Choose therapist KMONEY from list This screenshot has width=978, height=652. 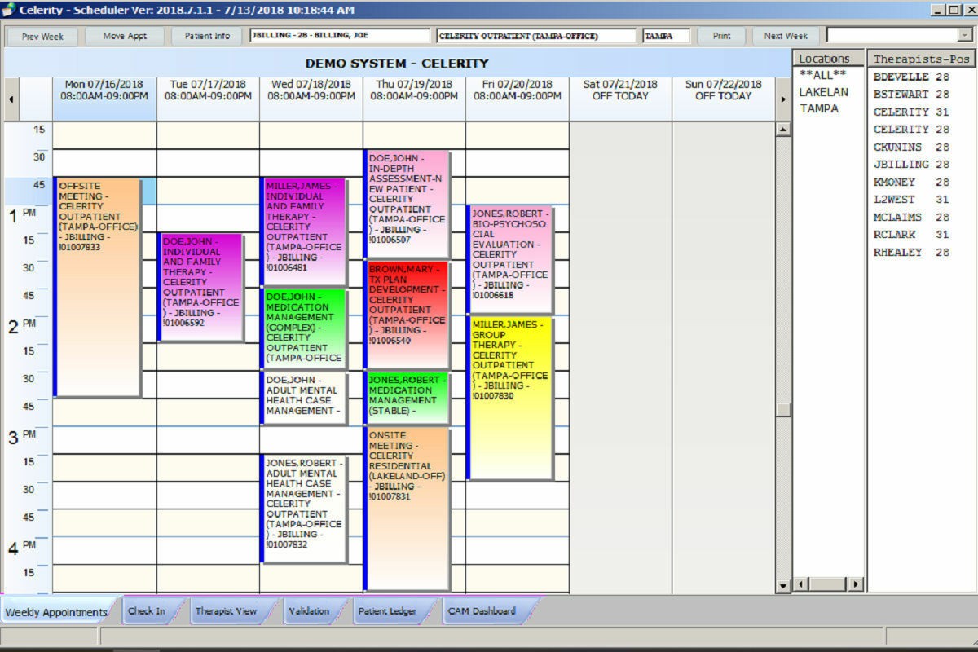tap(894, 183)
